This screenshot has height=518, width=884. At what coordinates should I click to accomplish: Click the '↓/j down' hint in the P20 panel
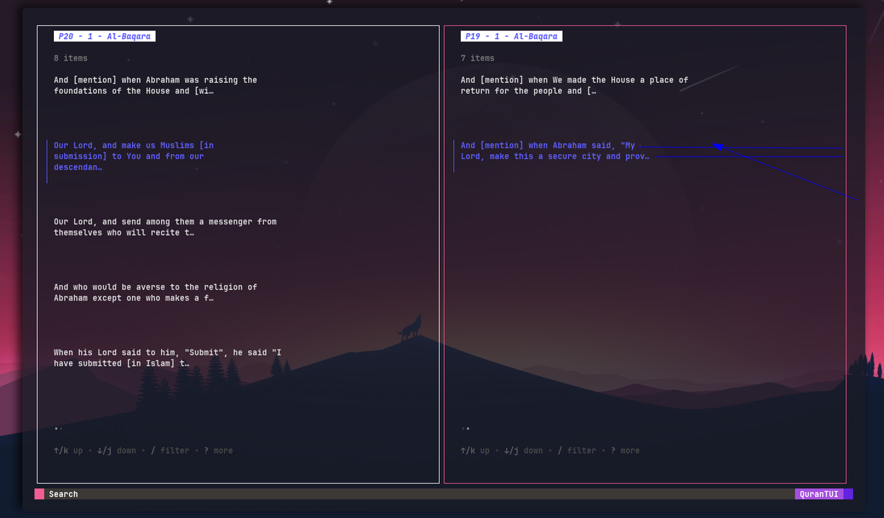point(117,450)
